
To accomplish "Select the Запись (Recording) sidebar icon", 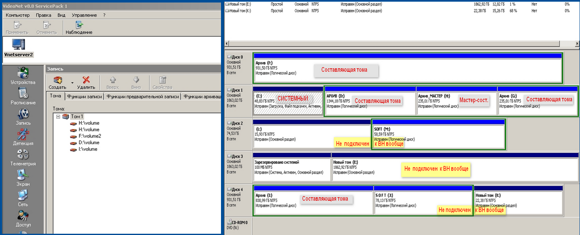I will pos(23,116).
